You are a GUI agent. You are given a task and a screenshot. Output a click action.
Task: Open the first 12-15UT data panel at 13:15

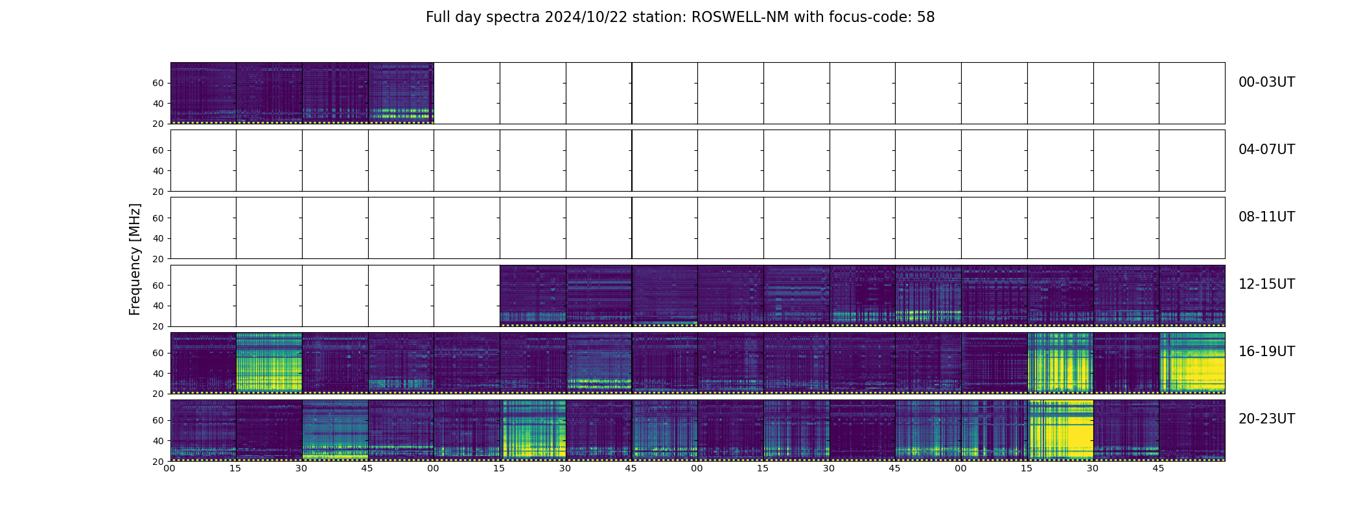pyautogui.click(x=533, y=296)
